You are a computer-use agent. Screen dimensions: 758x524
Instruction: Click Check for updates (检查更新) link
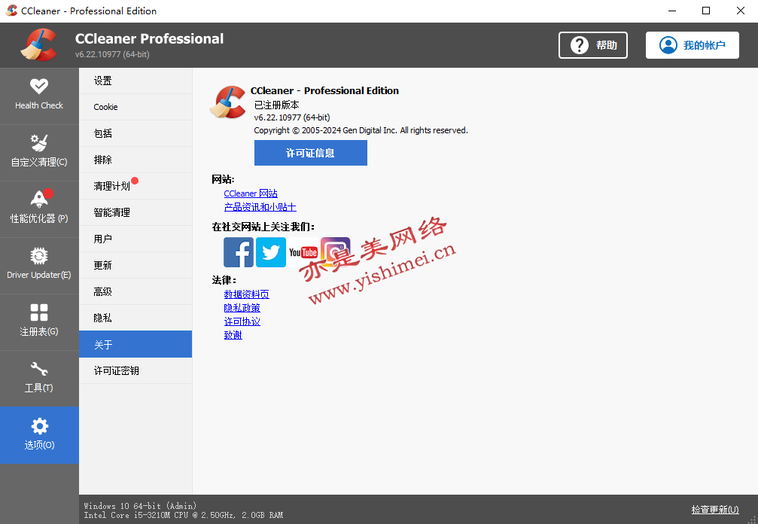tap(715, 510)
